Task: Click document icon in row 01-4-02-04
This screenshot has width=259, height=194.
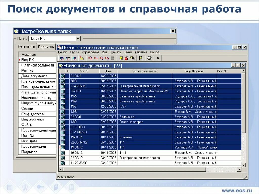Action: pyautogui.click(x=63, y=86)
